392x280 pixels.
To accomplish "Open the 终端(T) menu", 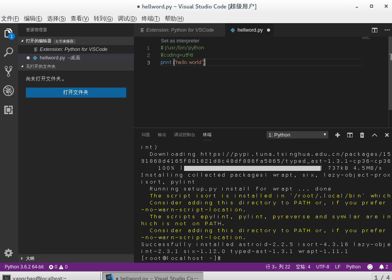I will (x=150, y=19).
